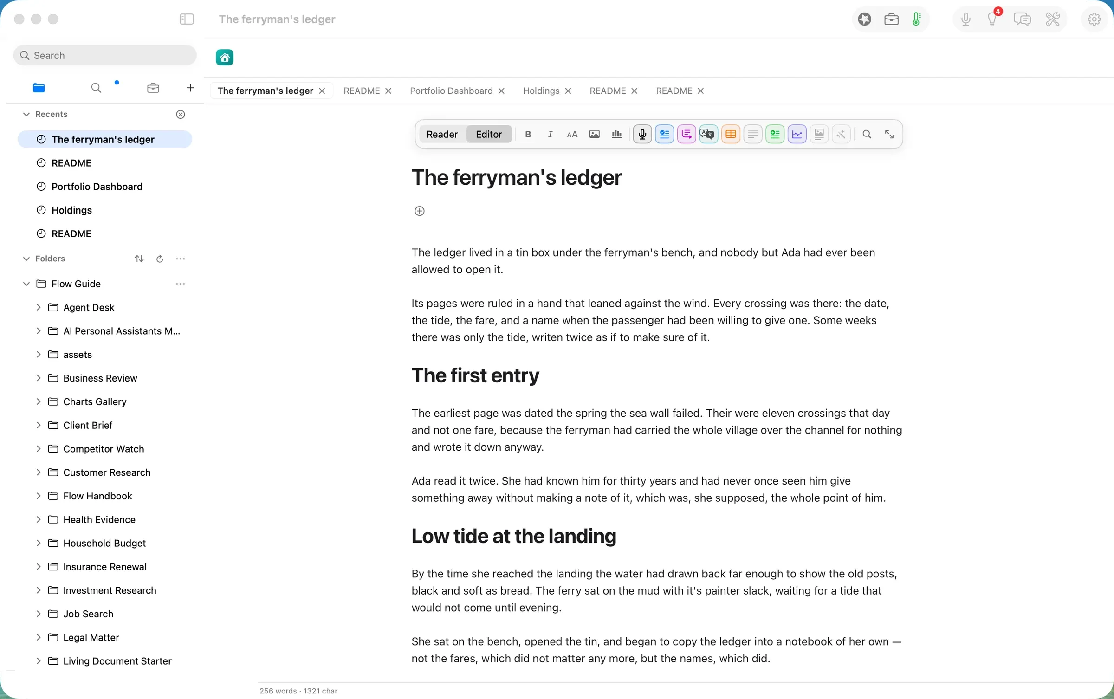Switch to the Portfolio Dashboard tab

[451, 91]
